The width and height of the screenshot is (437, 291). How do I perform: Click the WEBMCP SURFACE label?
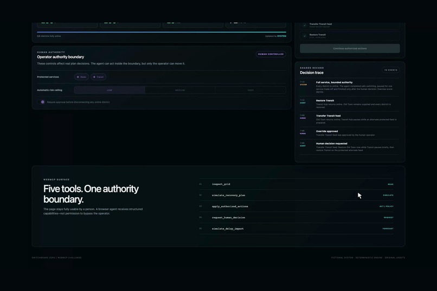point(56,179)
